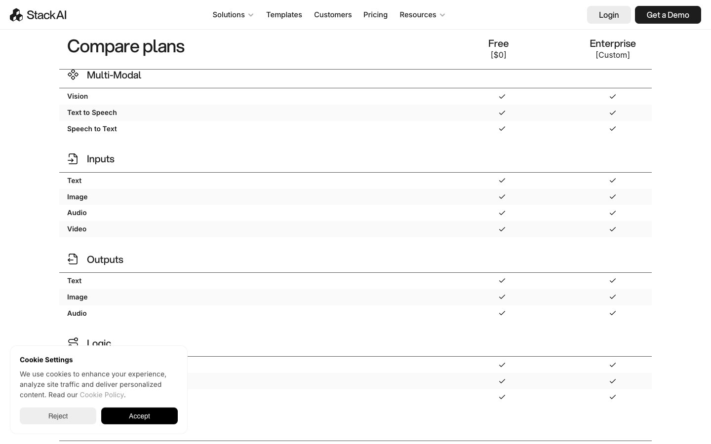This screenshot has width=711, height=444.
Task: Click the Speech to Text row label
Action: (92, 129)
